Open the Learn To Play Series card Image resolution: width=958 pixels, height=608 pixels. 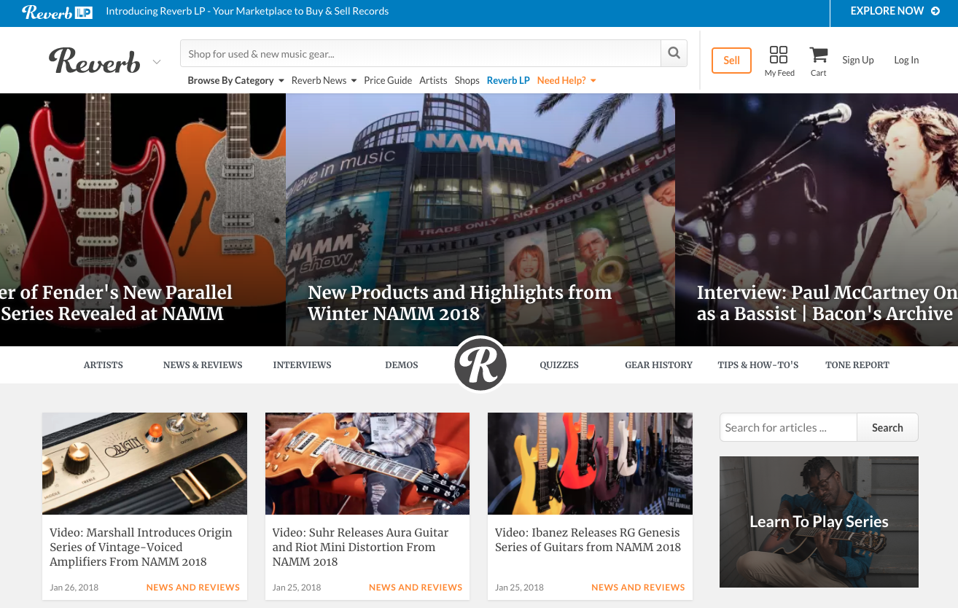(x=819, y=522)
